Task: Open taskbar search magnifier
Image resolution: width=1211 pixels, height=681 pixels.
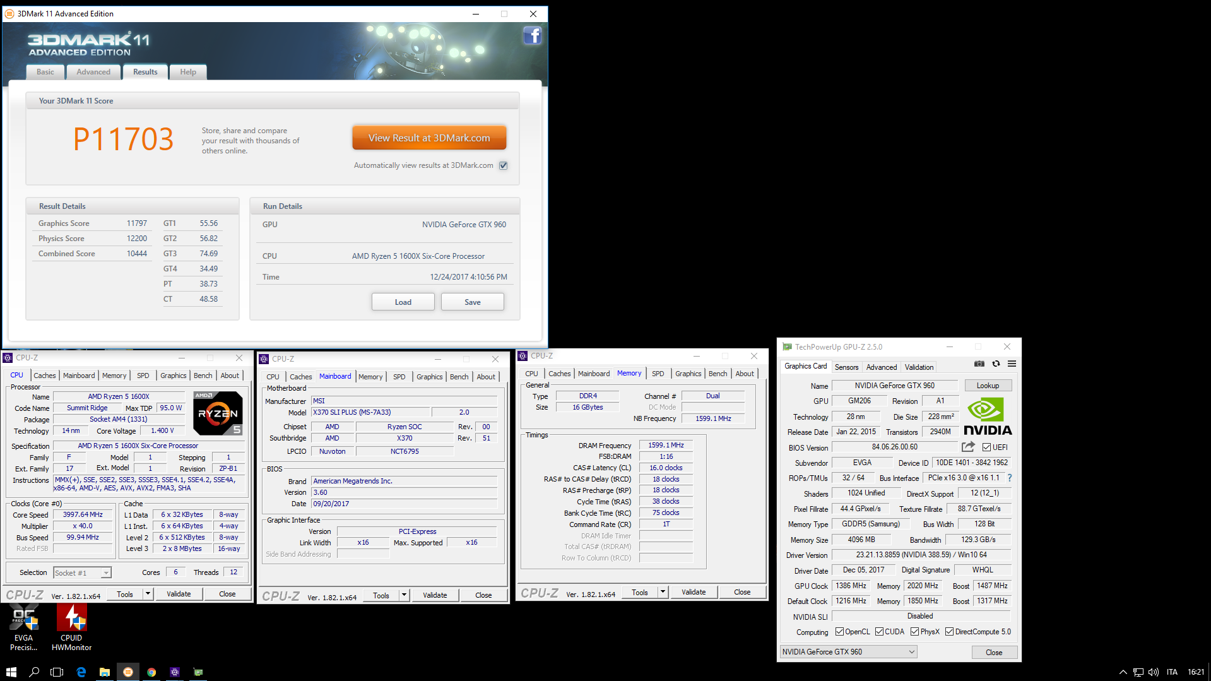Action: [x=34, y=672]
